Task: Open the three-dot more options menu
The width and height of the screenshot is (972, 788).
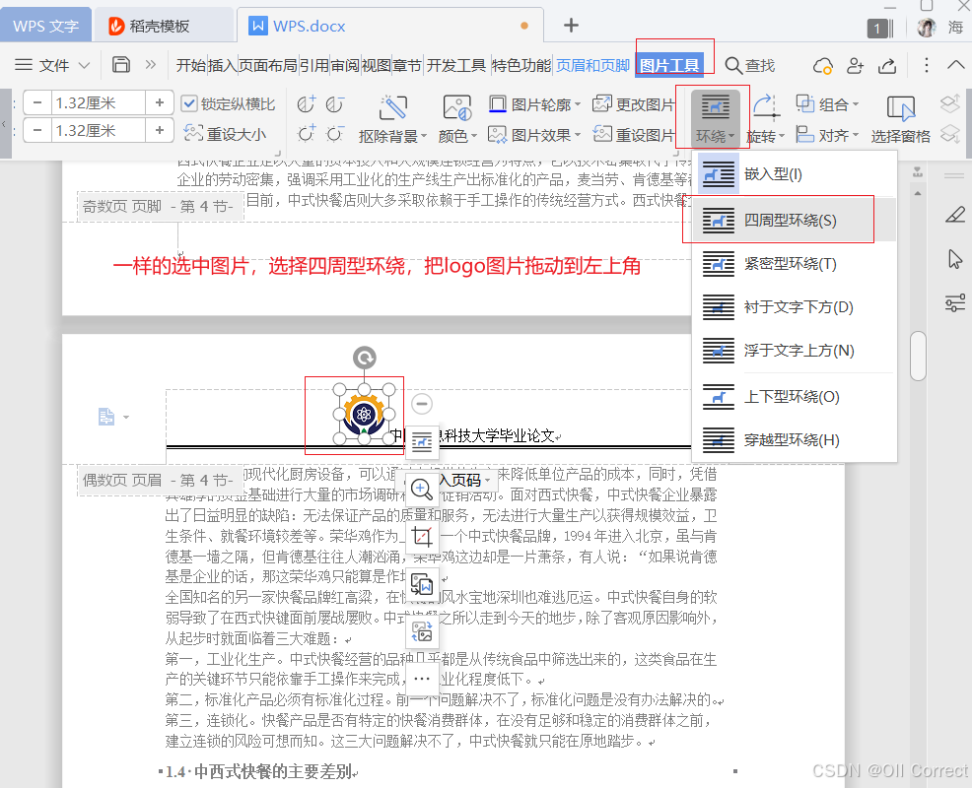Action: pyautogui.click(x=926, y=65)
